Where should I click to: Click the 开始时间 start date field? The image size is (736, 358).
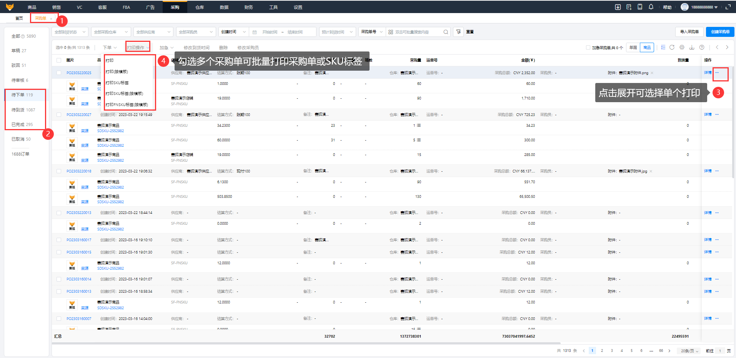pos(270,32)
